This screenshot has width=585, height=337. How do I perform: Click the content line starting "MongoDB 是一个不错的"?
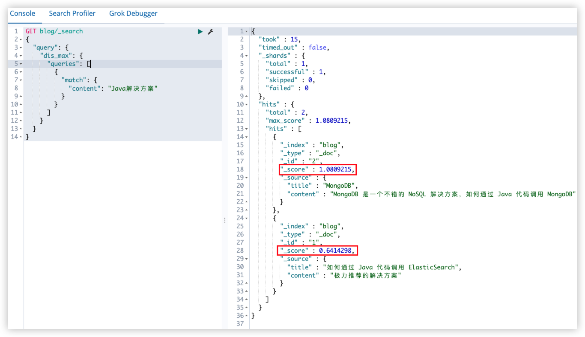click(x=431, y=194)
